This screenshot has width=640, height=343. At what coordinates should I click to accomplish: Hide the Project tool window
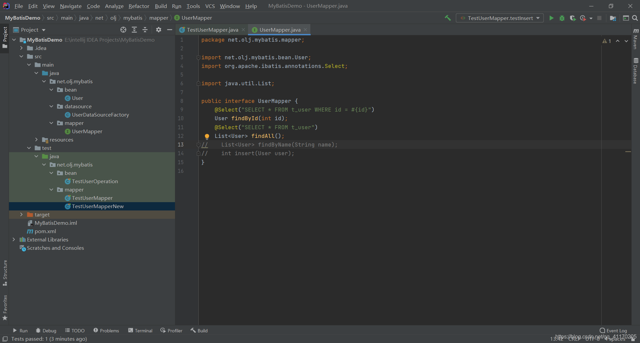click(x=169, y=30)
